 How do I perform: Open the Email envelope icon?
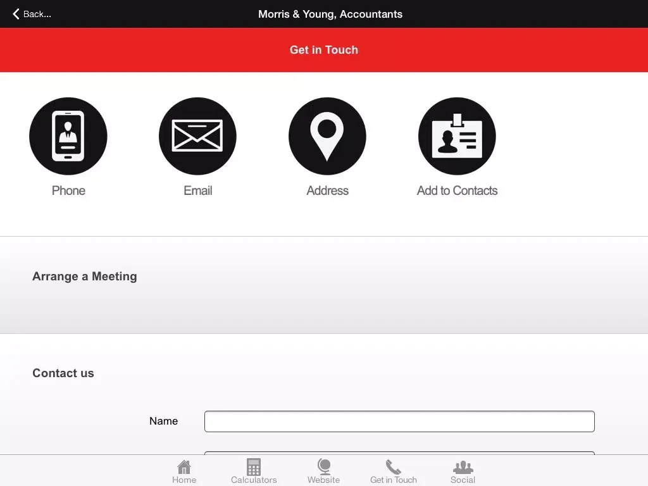click(197, 136)
